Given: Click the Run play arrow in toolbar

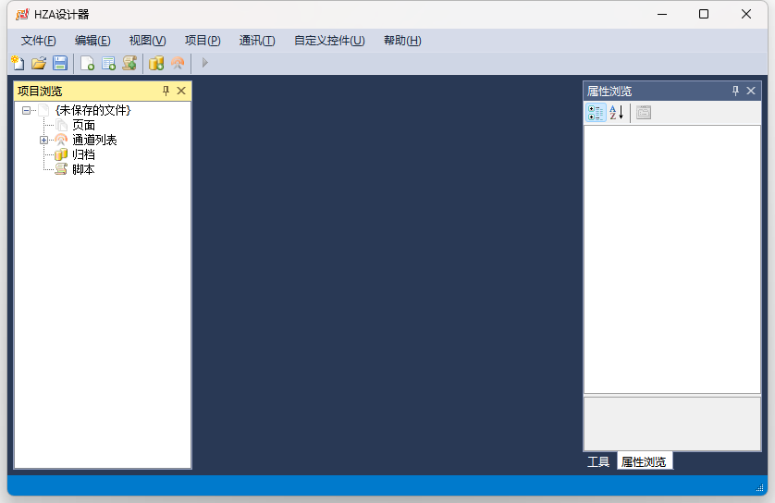Looking at the screenshot, I should [205, 63].
